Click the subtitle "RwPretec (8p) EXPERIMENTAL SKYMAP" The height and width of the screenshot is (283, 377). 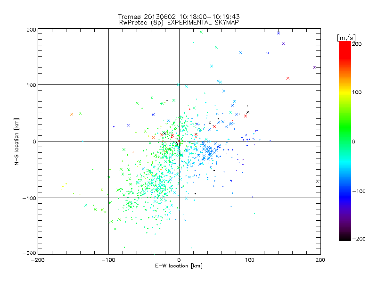pos(179,22)
